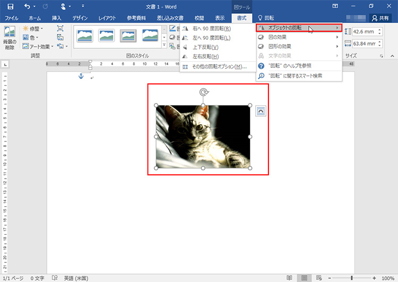Click the 共有 (Share) button

381,18
